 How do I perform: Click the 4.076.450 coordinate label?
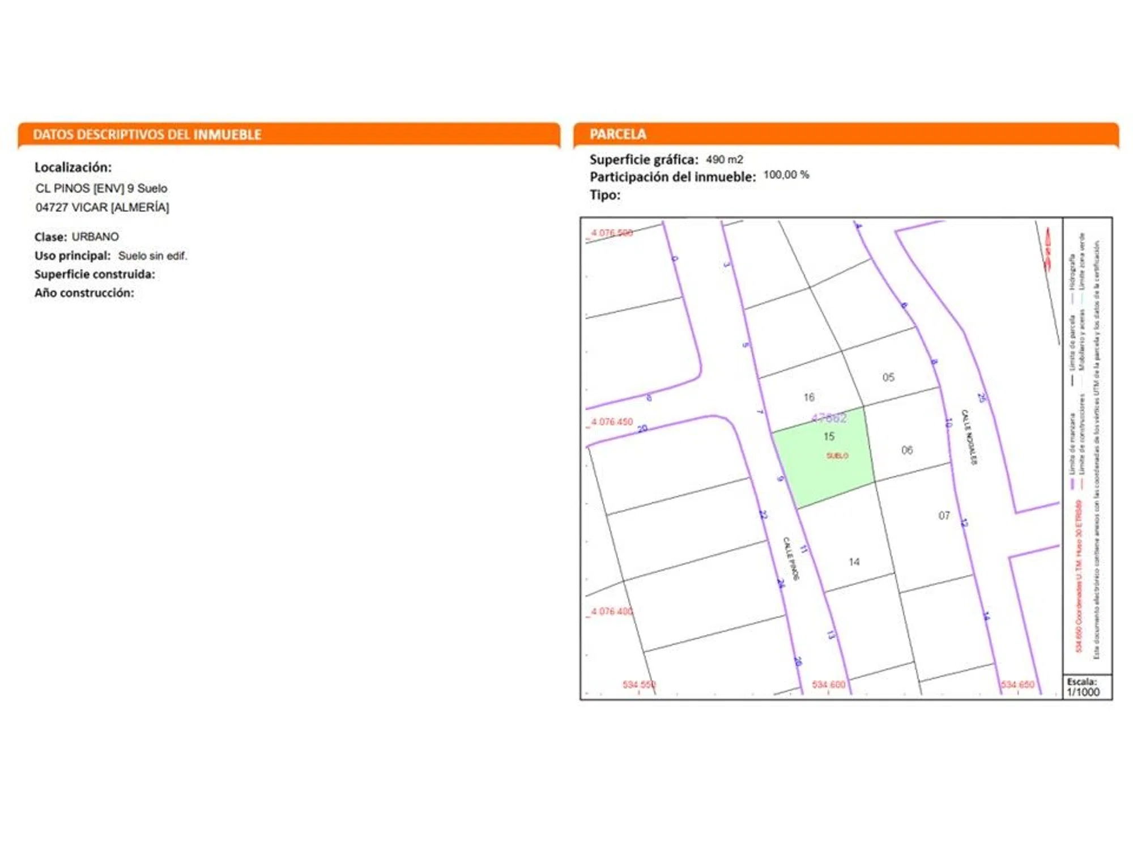[x=612, y=422]
